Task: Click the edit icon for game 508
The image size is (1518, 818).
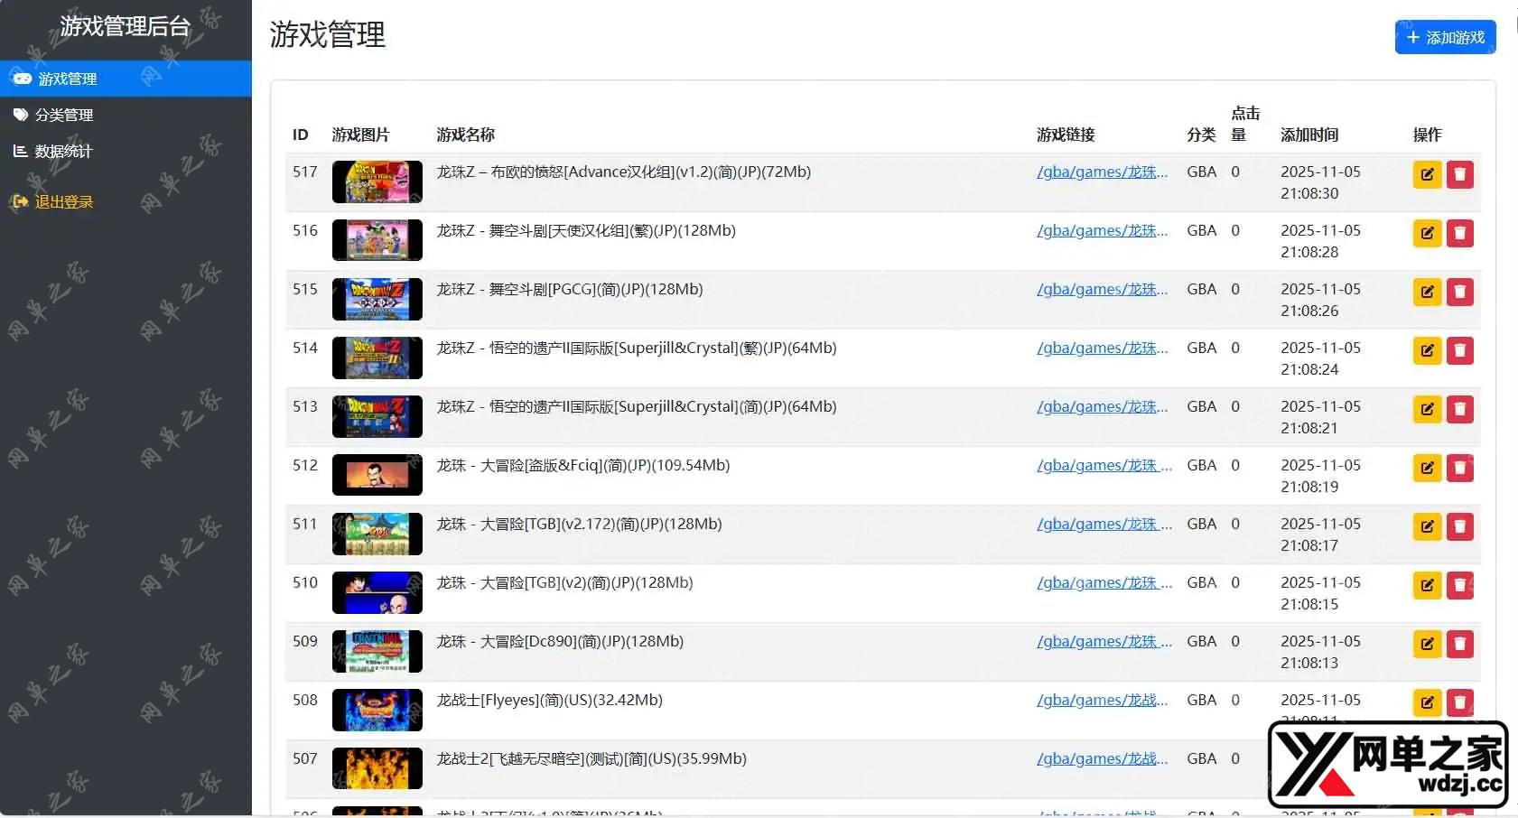Action: pyautogui.click(x=1427, y=702)
